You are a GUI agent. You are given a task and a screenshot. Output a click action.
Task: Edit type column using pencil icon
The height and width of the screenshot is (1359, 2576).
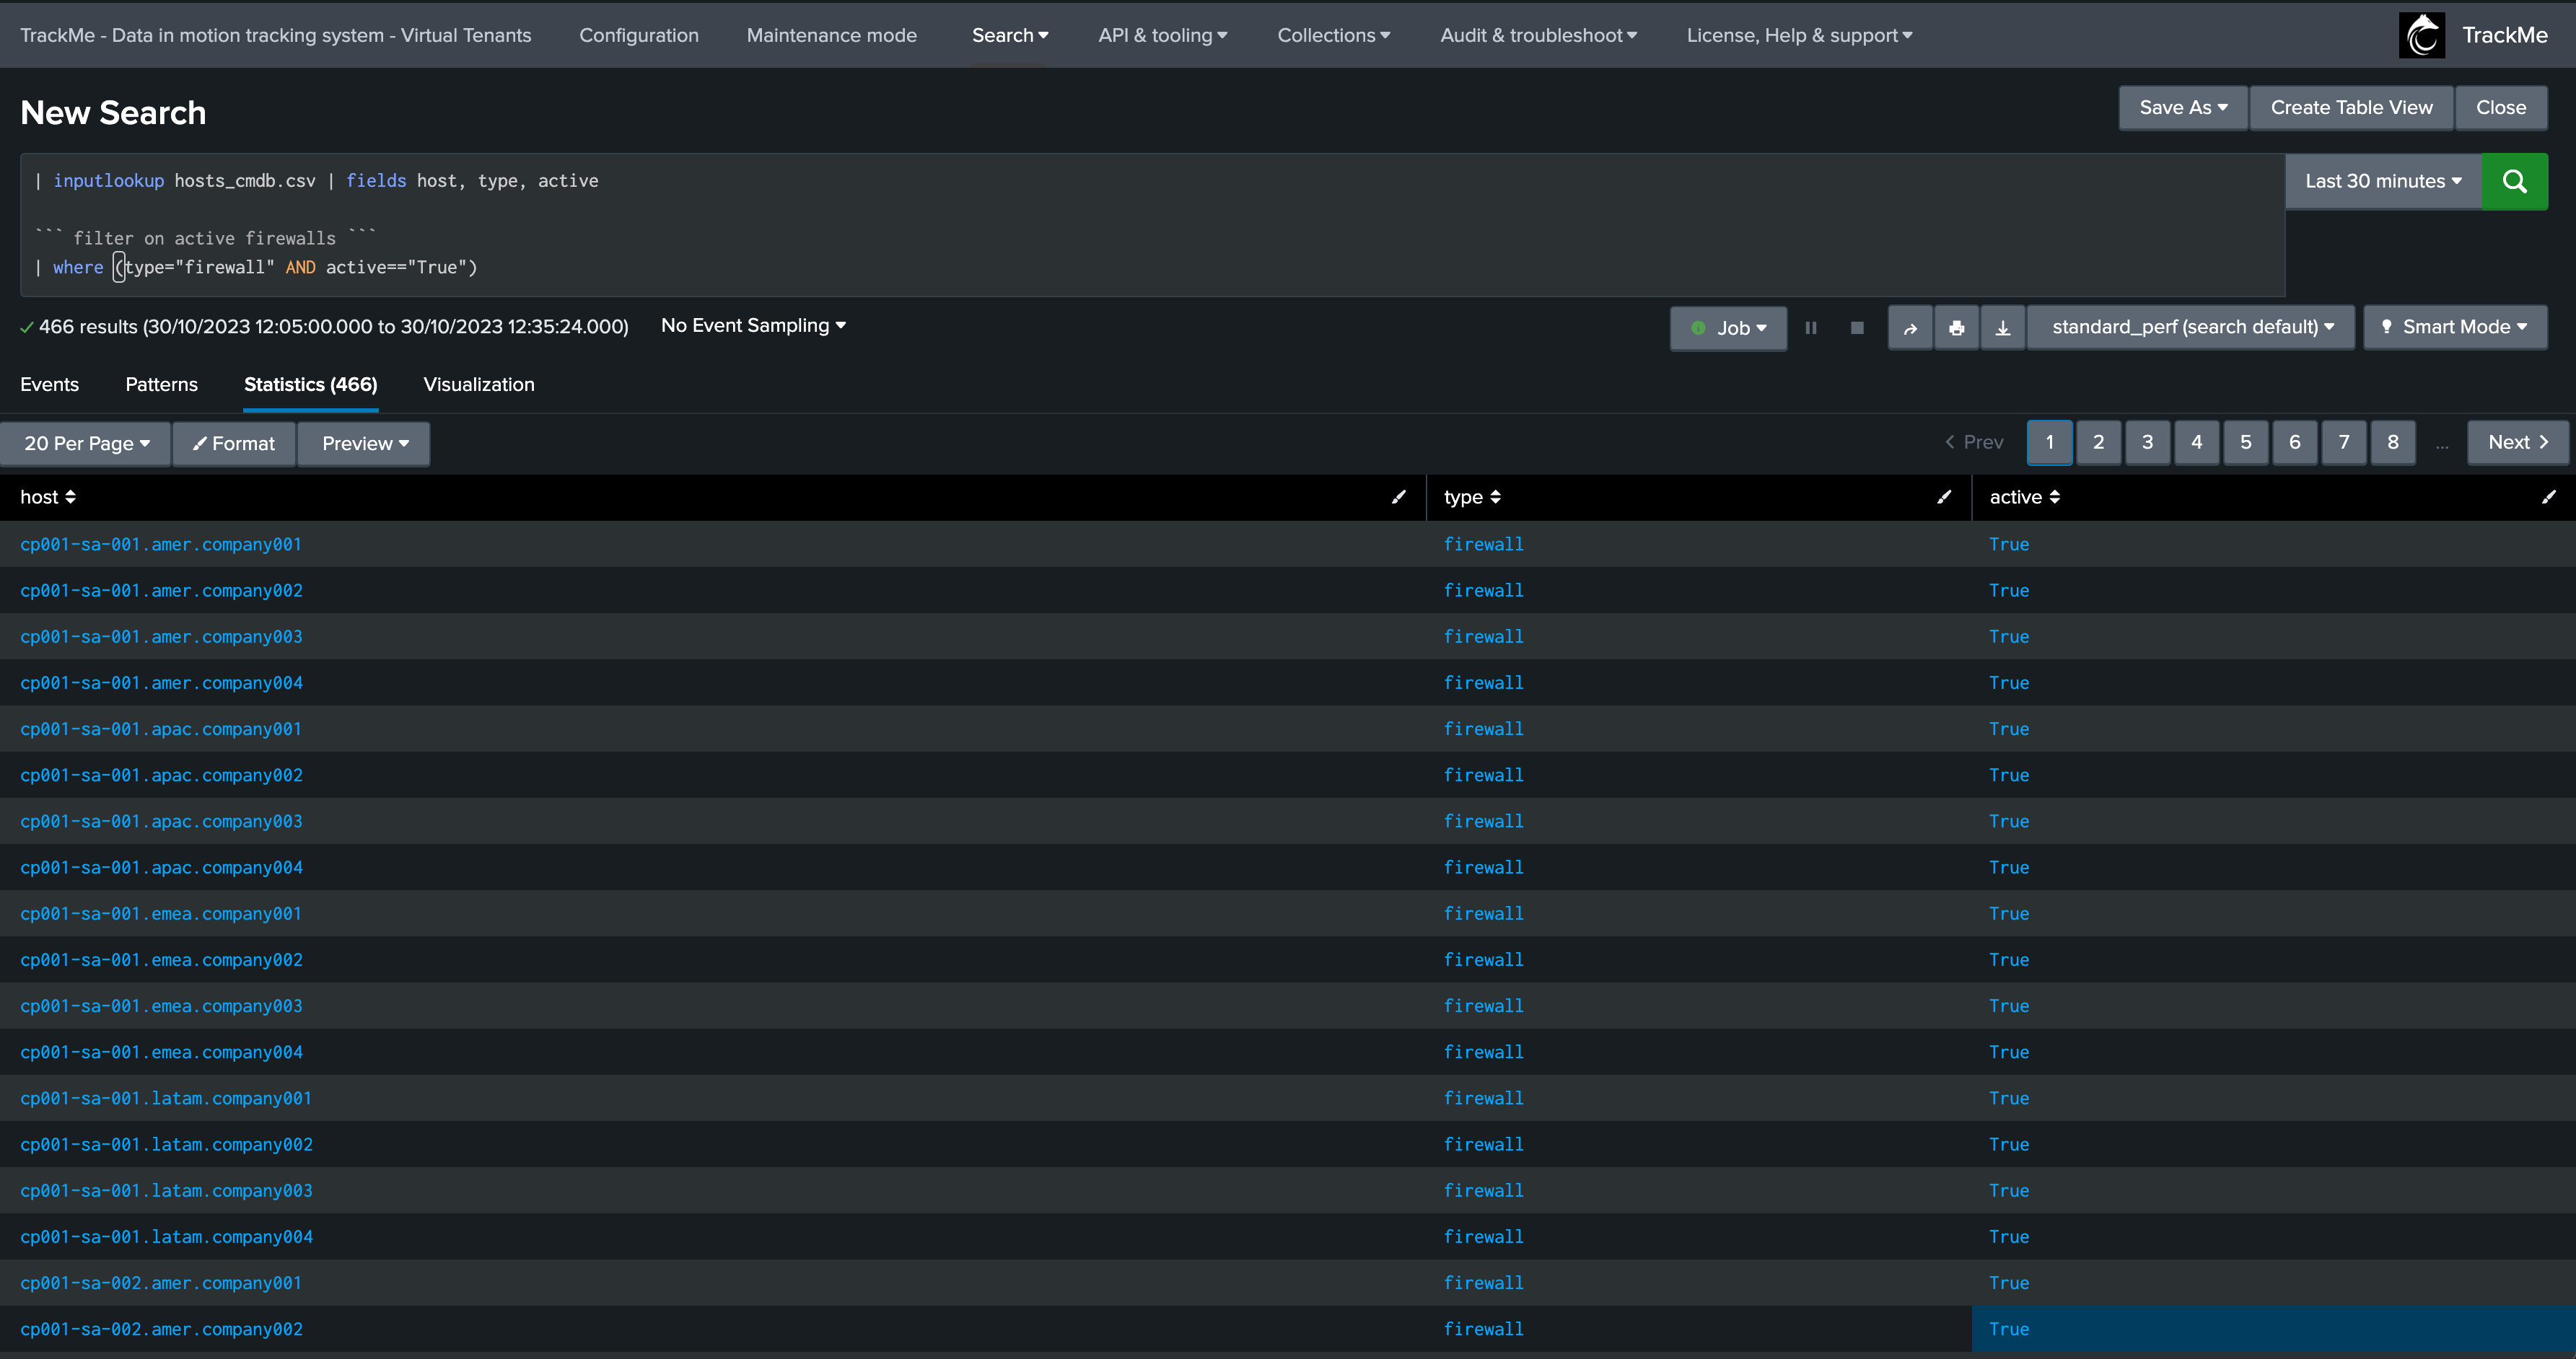1944,497
